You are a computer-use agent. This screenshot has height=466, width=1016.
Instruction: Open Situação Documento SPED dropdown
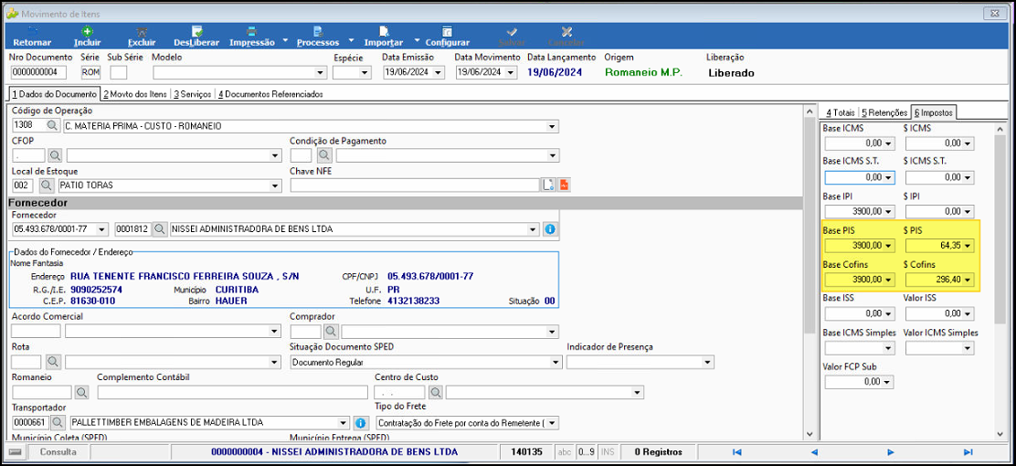[x=556, y=363]
